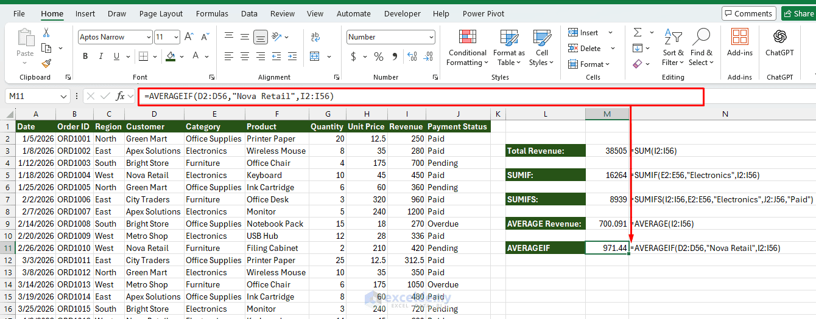Screen dimensions: 816x319
Task: Click the formula bar Cancel X
Action: [91, 96]
